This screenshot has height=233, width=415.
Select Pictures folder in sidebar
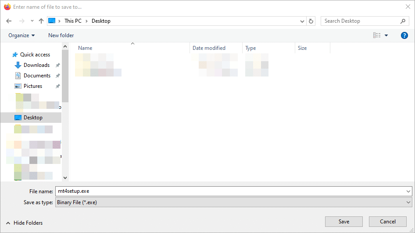coord(33,86)
